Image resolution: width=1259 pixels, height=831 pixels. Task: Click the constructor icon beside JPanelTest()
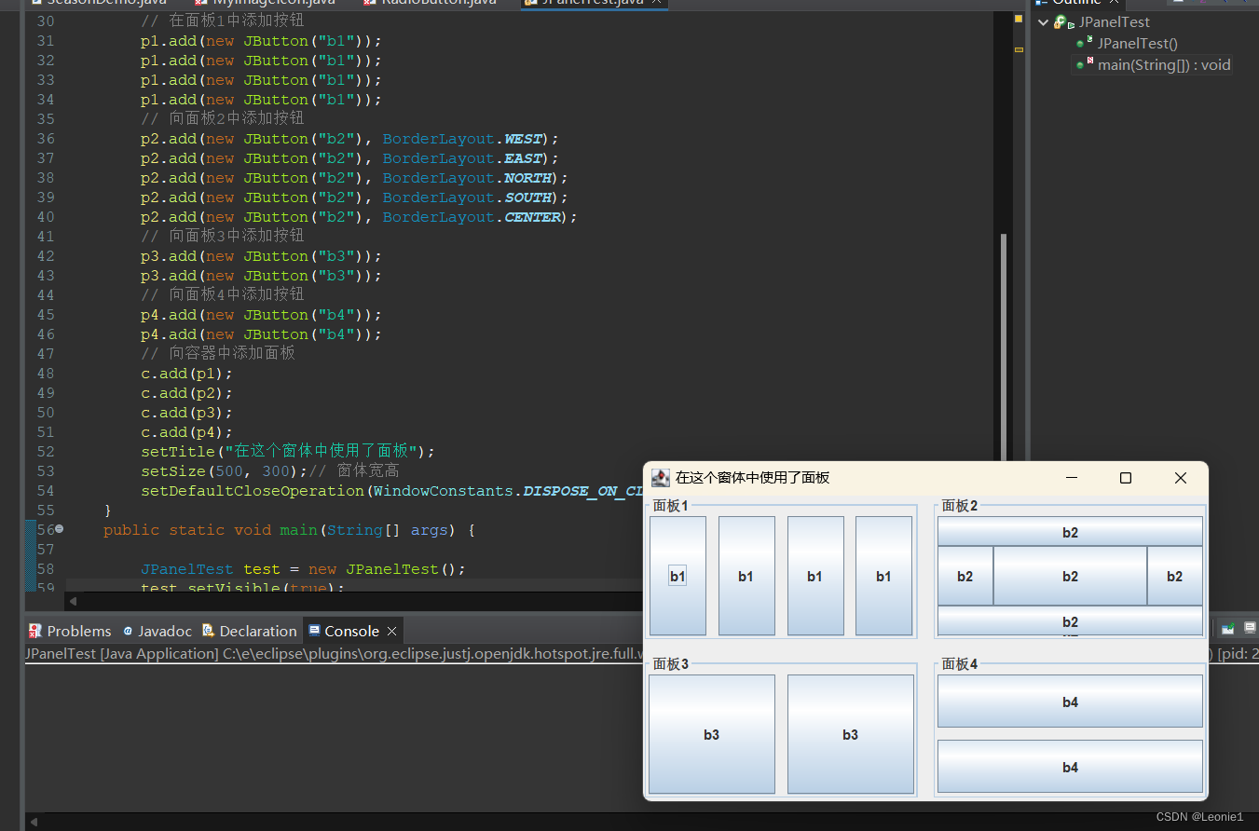click(1079, 43)
